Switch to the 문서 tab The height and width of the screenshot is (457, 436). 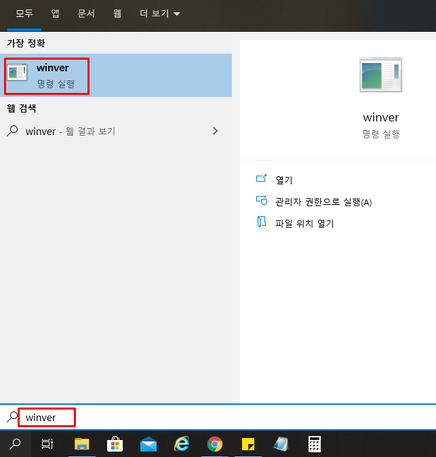click(86, 14)
